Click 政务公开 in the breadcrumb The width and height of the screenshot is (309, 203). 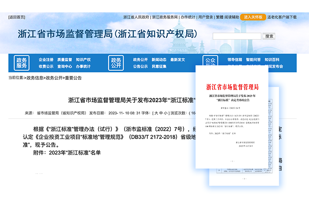pos(54,78)
